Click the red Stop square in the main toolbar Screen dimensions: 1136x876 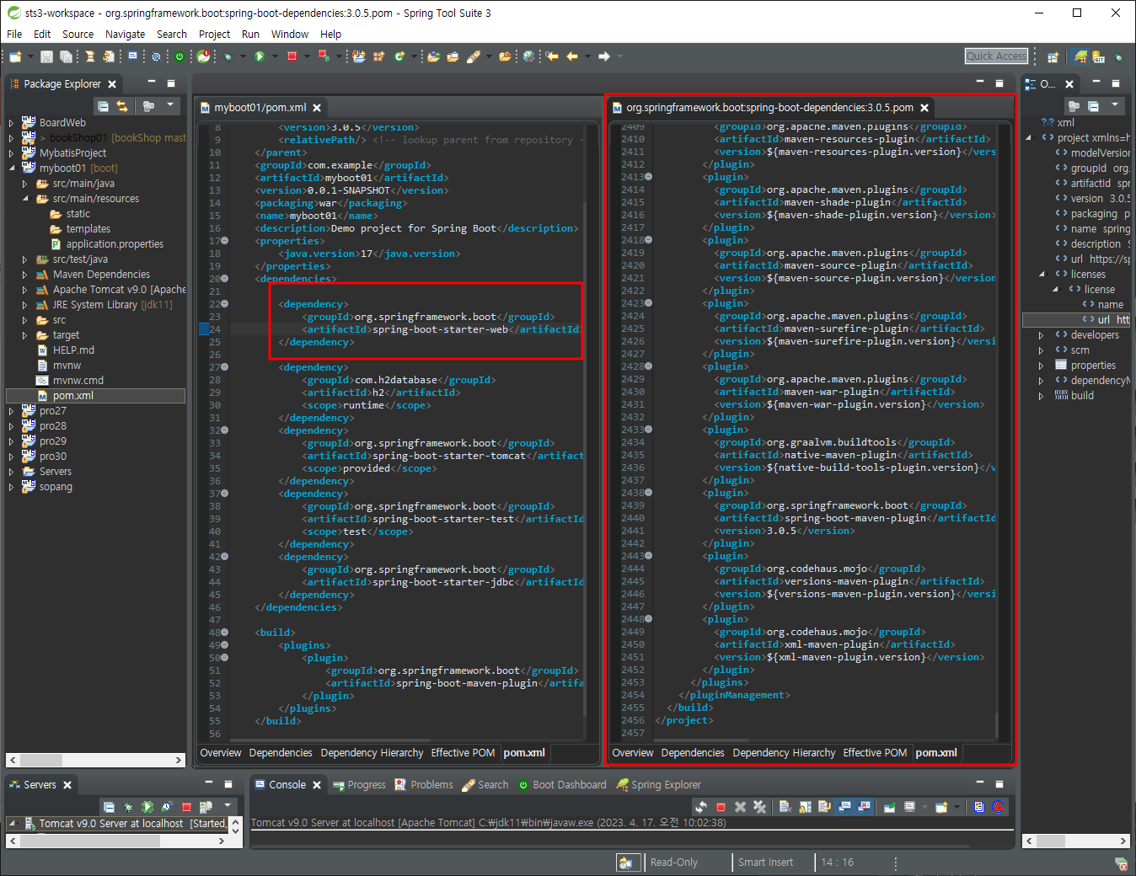tap(292, 56)
